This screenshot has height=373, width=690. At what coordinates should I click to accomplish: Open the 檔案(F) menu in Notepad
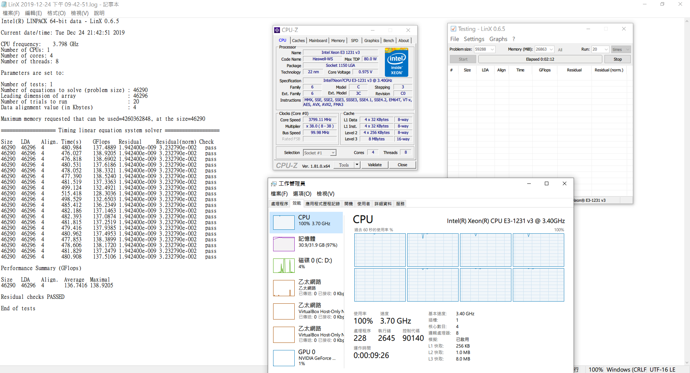click(11, 13)
